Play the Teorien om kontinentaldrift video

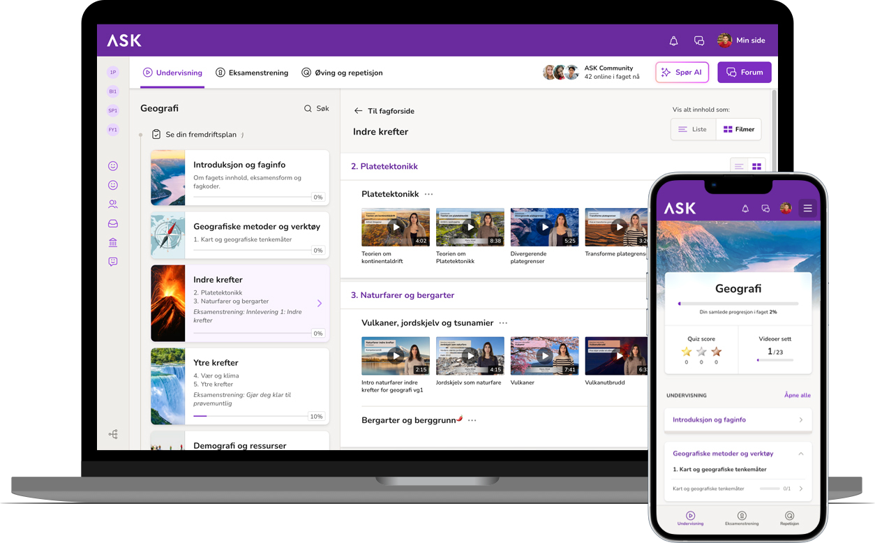[x=396, y=227]
